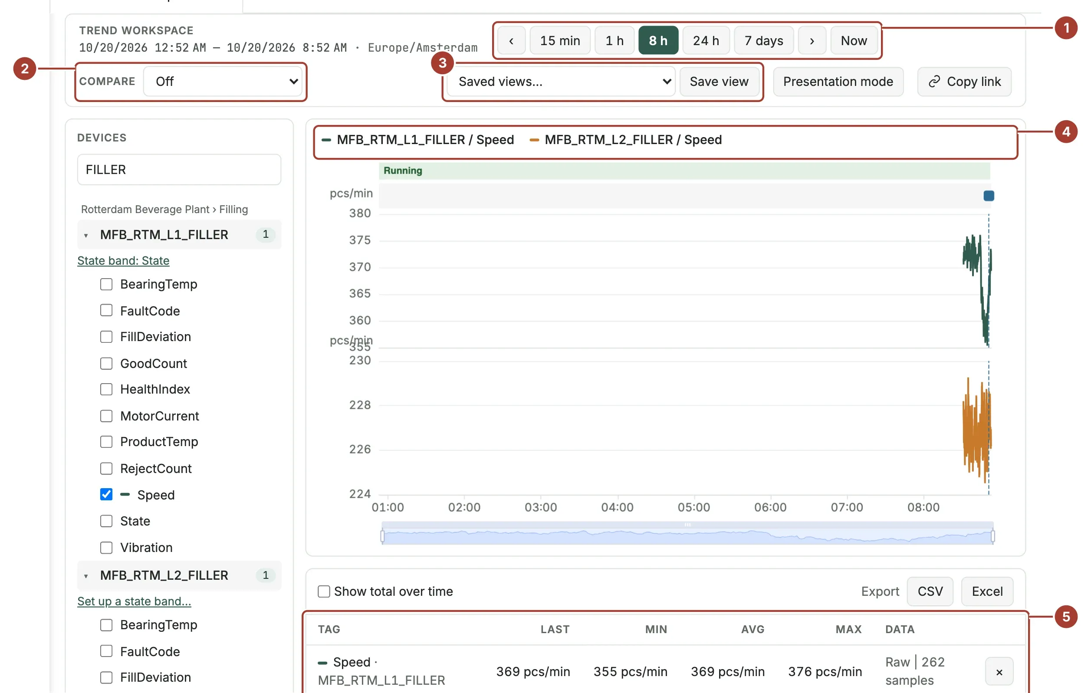
Task: Open the Saved views dropdown
Action: (x=561, y=82)
